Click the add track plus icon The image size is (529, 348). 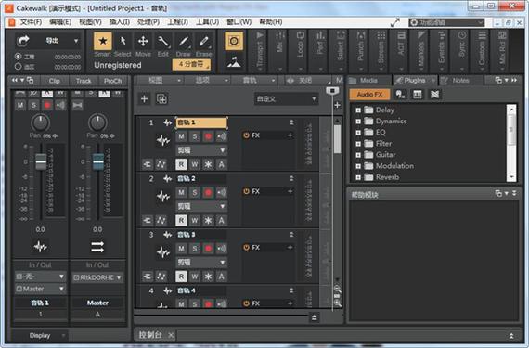click(145, 98)
